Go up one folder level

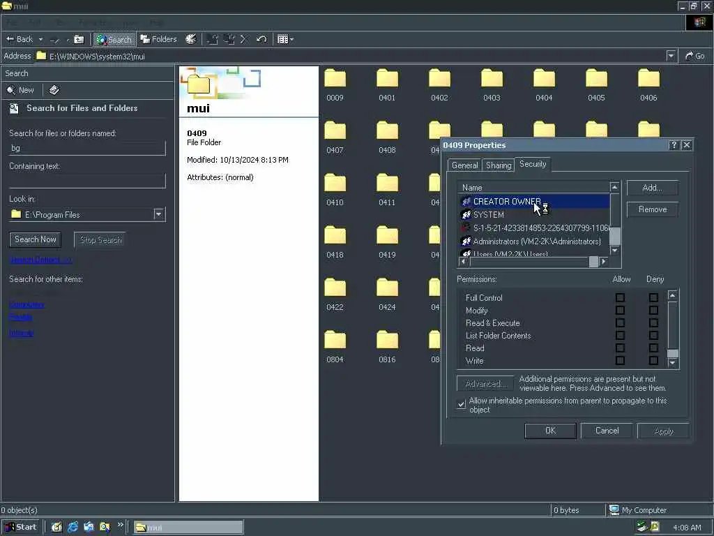click(79, 39)
